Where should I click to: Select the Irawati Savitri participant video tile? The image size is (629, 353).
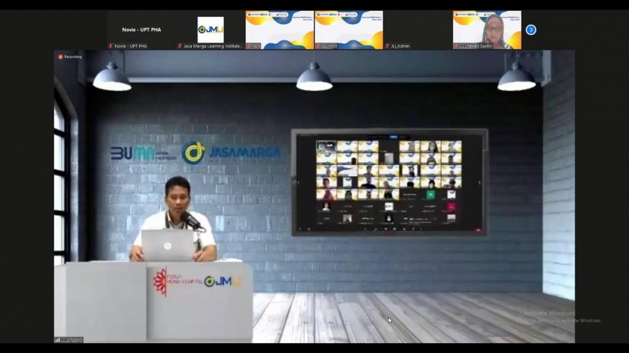[x=487, y=30]
